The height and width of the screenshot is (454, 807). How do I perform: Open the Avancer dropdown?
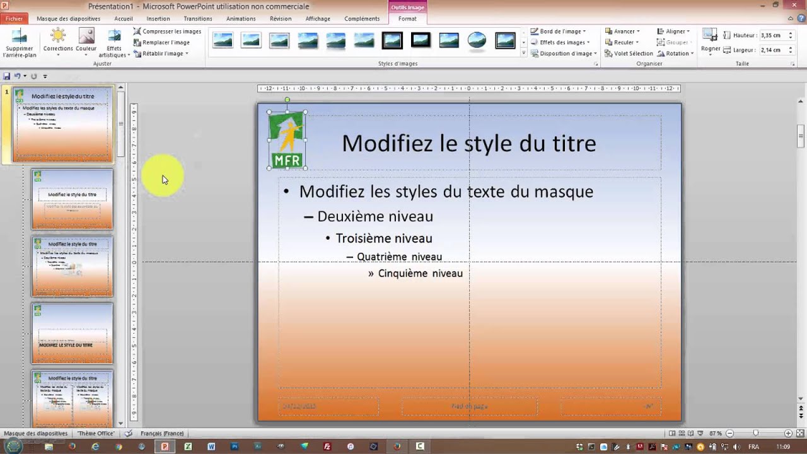coord(622,31)
